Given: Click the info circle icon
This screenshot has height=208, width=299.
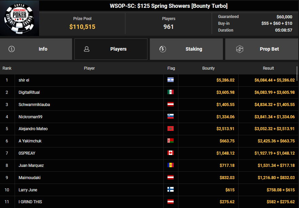Looking at the screenshot, I should [12, 49].
